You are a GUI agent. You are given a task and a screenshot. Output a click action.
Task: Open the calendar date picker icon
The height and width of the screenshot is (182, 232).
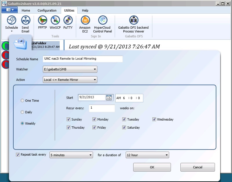tap(109, 98)
